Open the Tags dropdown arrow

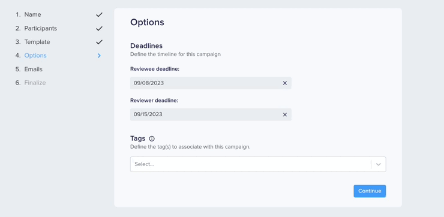[x=379, y=164]
